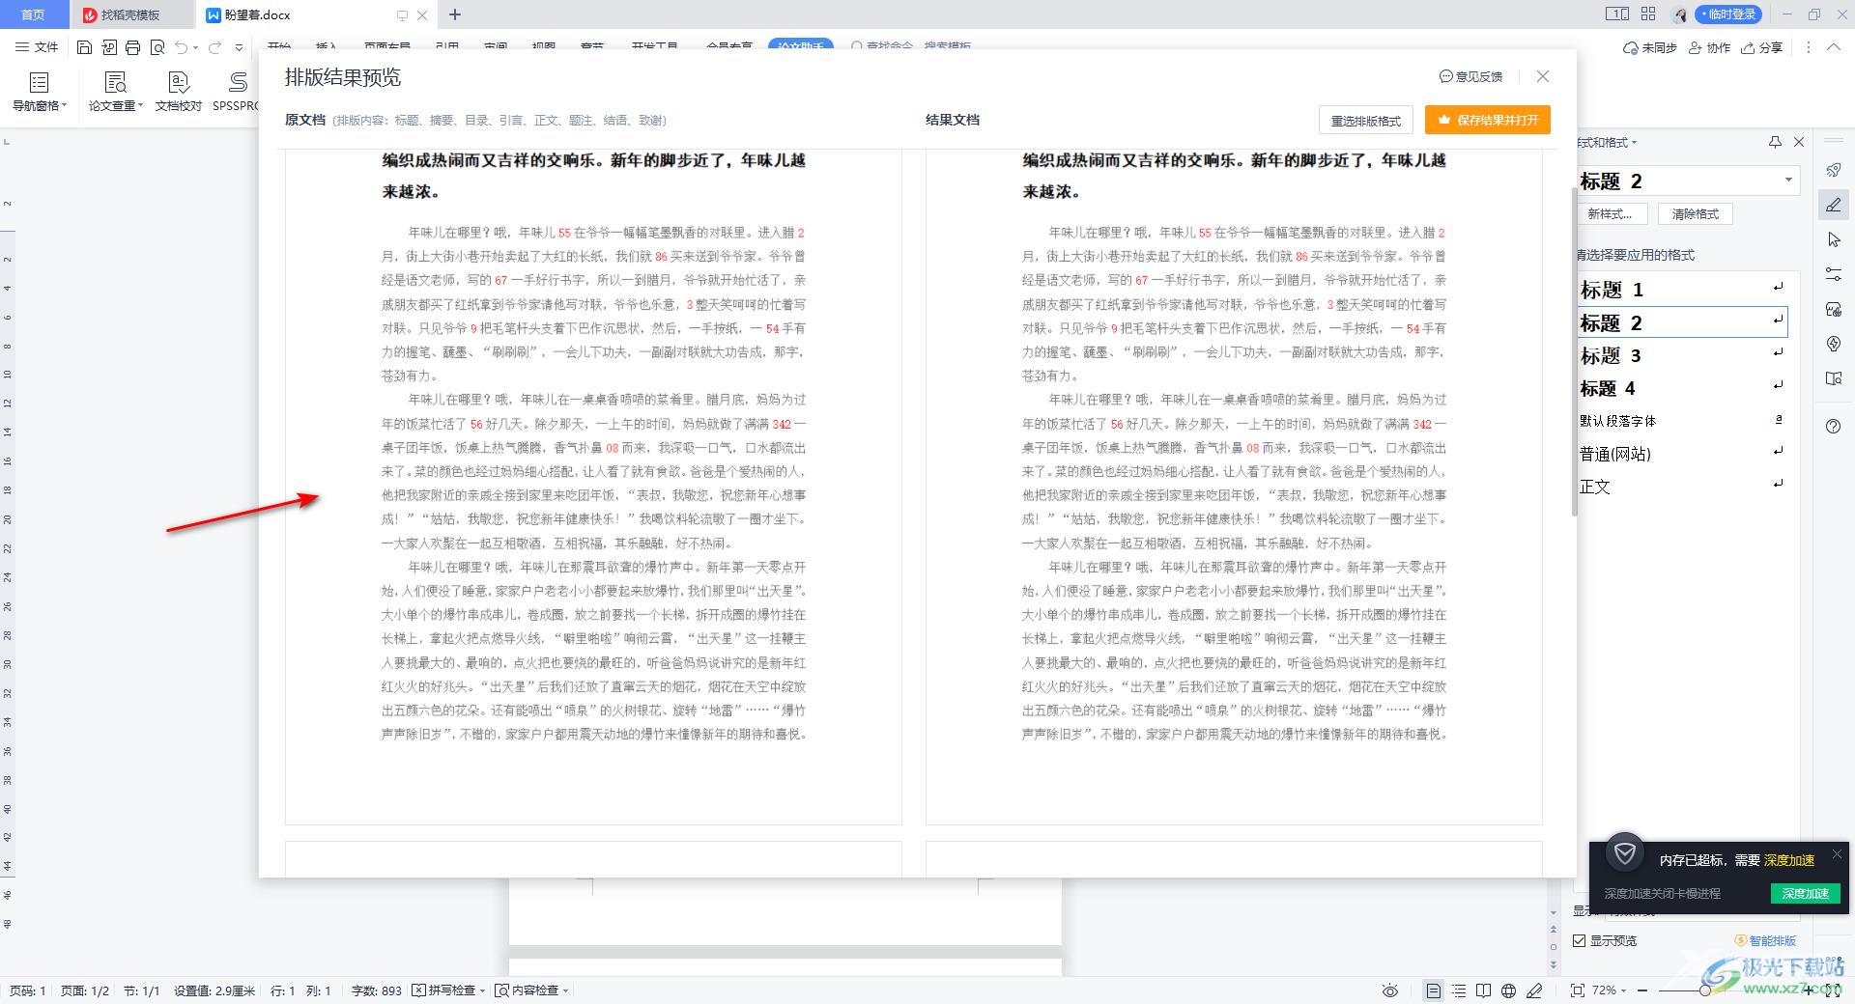Apply the 标题 4 style
The image size is (1855, 1004).
coord(1681,388)
